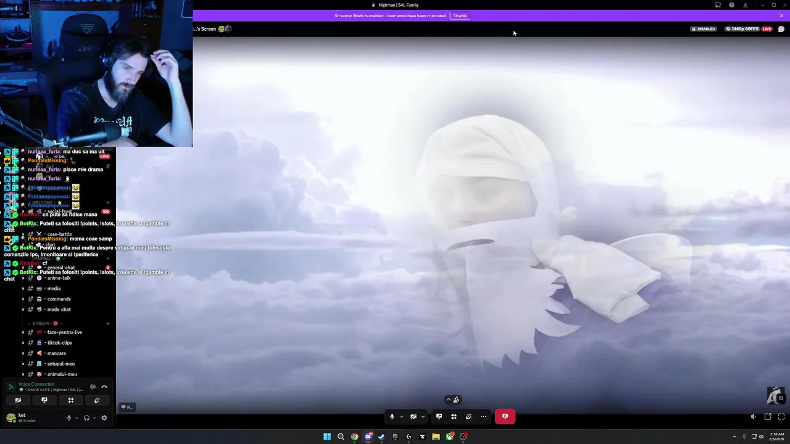Toggle noise suppression waveform icon

coord(93,387)
